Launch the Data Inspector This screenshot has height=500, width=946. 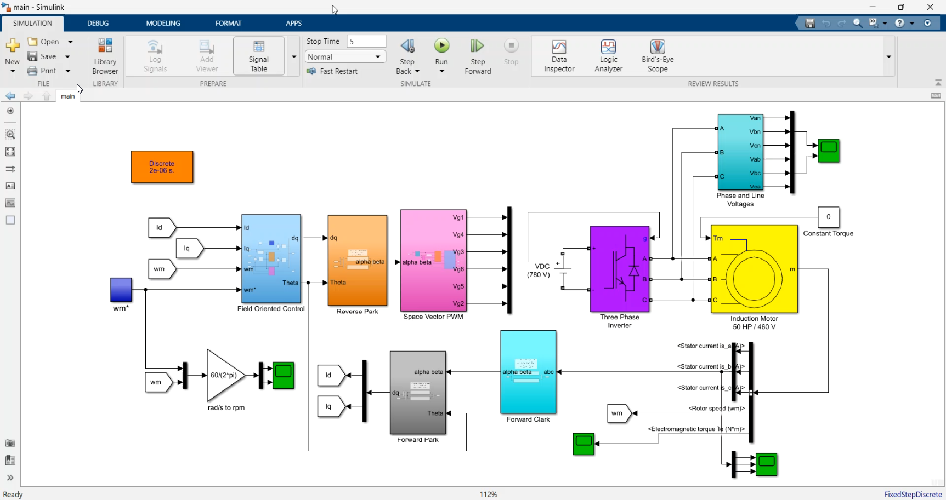559,56
